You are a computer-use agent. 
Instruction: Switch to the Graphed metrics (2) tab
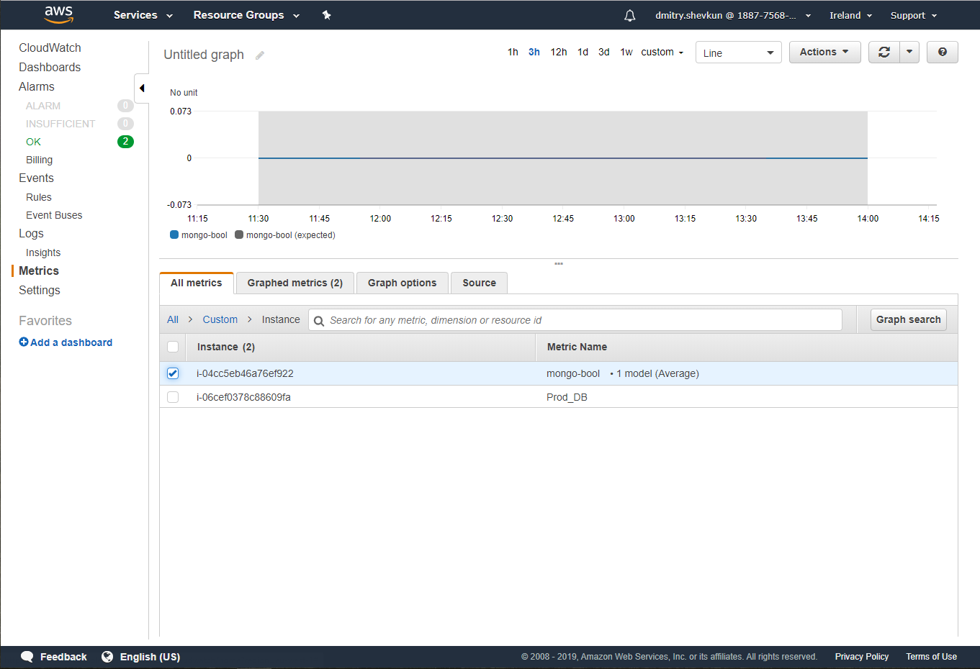pos(295,283)
